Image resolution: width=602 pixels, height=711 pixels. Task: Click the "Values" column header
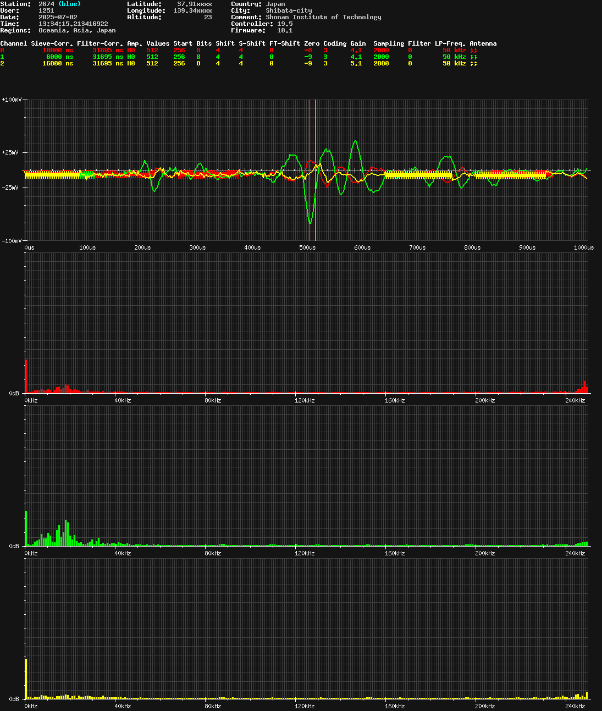[x=158, y=43]
